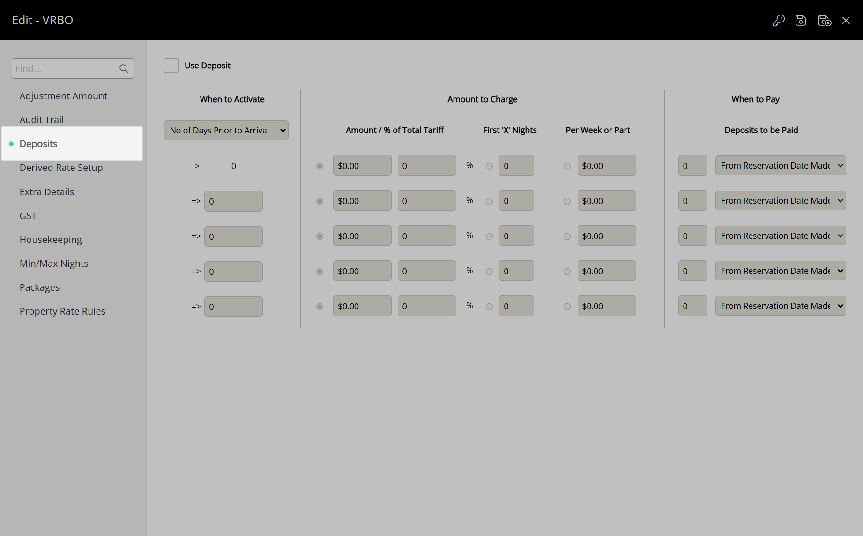Click first row First 'X' Nights value field

point(516,165)
